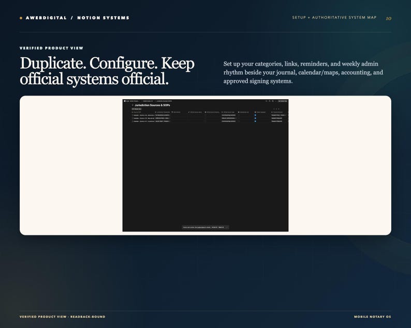Click Reject all in the cookie banner
Viewport: 411px width, 328px height.
pos(221,227)
